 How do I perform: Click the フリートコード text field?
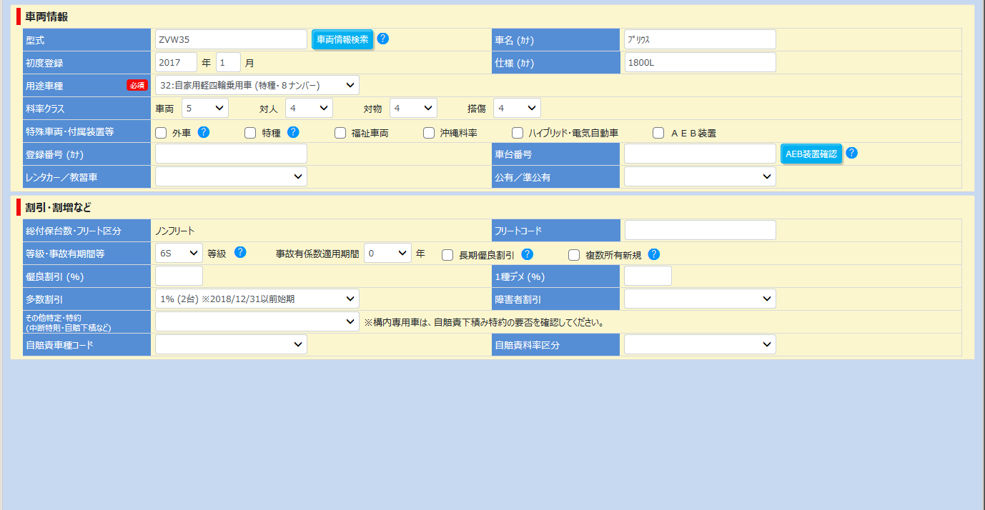(x=700, y=230)
